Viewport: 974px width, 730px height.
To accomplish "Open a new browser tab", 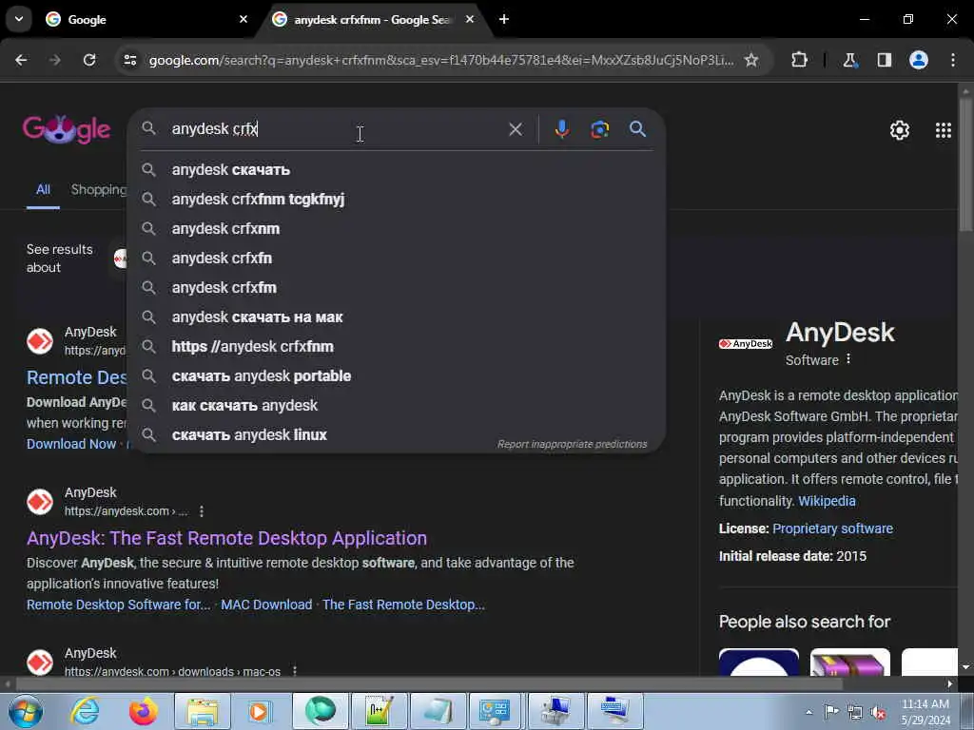I will click(504, 19).
